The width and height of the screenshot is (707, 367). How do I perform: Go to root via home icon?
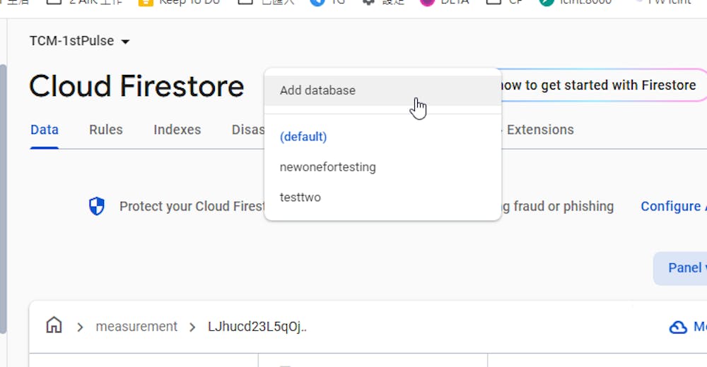click(x=54, y=325)
